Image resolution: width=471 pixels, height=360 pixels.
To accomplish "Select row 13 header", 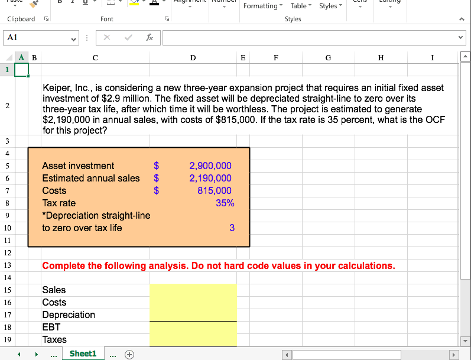I will pyautogui.click(x=7, y=265).
